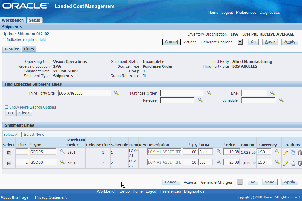Click Line search input field
Image resolution: width=302 pixels, height=201 pixels.
click(254, 93)
